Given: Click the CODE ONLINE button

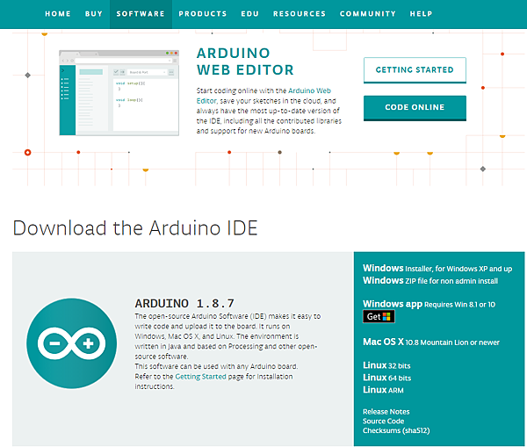Looking at the screenshot, I should click(x=415, y=107).
